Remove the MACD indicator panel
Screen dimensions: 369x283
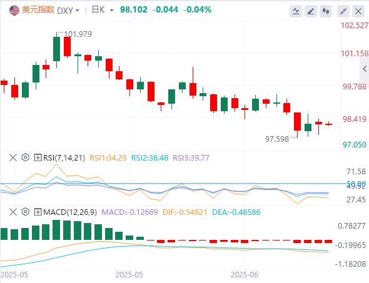[x=13, y=212]
